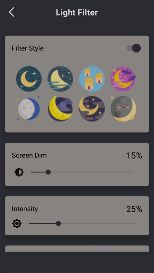This screenshot has width=154, height=273.
Task: Pick the purple moon with bats filter
Action: click(123, 79)
